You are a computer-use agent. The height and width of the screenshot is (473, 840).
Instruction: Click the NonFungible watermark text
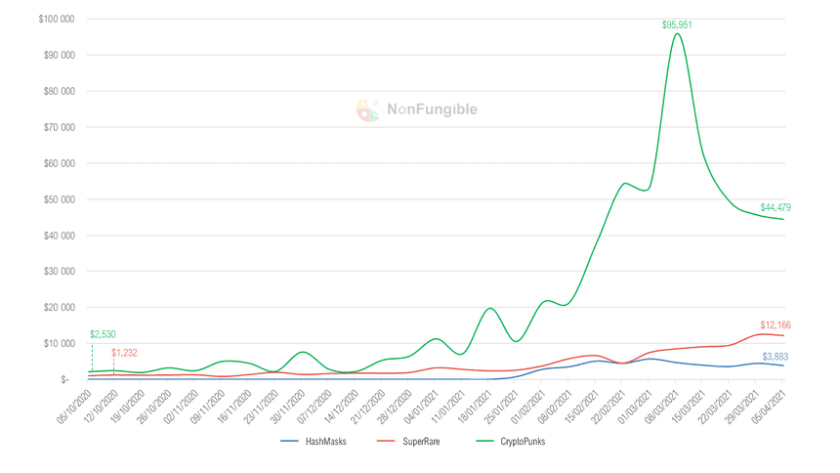coord(432,109)
